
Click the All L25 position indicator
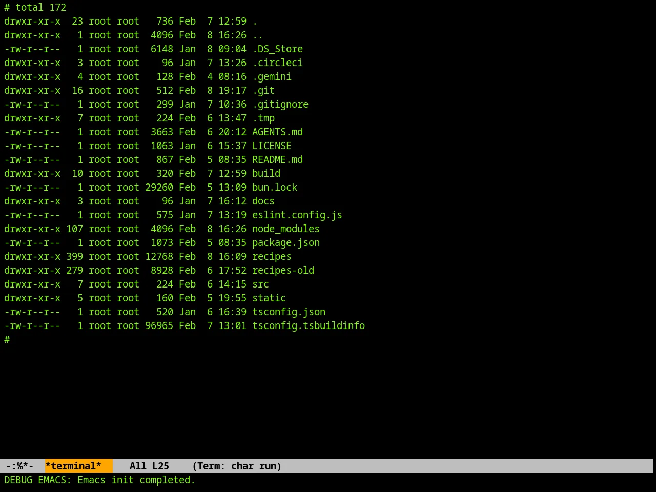coord(149,466)
